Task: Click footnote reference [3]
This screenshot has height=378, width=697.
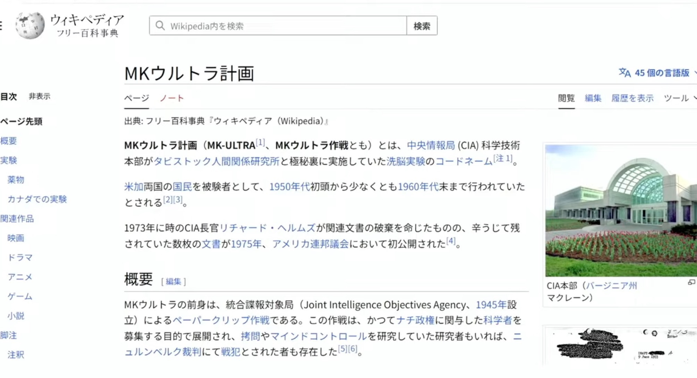Action: click(x=178, y=199)
